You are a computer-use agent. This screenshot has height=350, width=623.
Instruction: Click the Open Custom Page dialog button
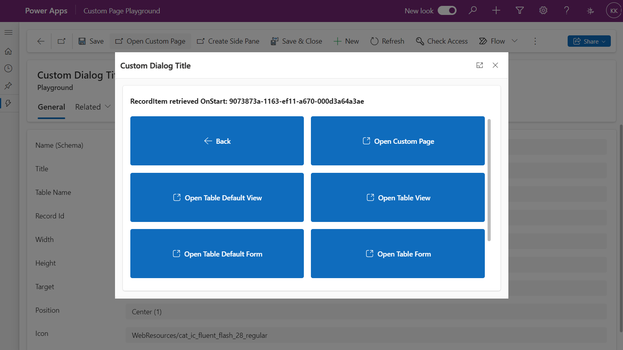[398, 141]
